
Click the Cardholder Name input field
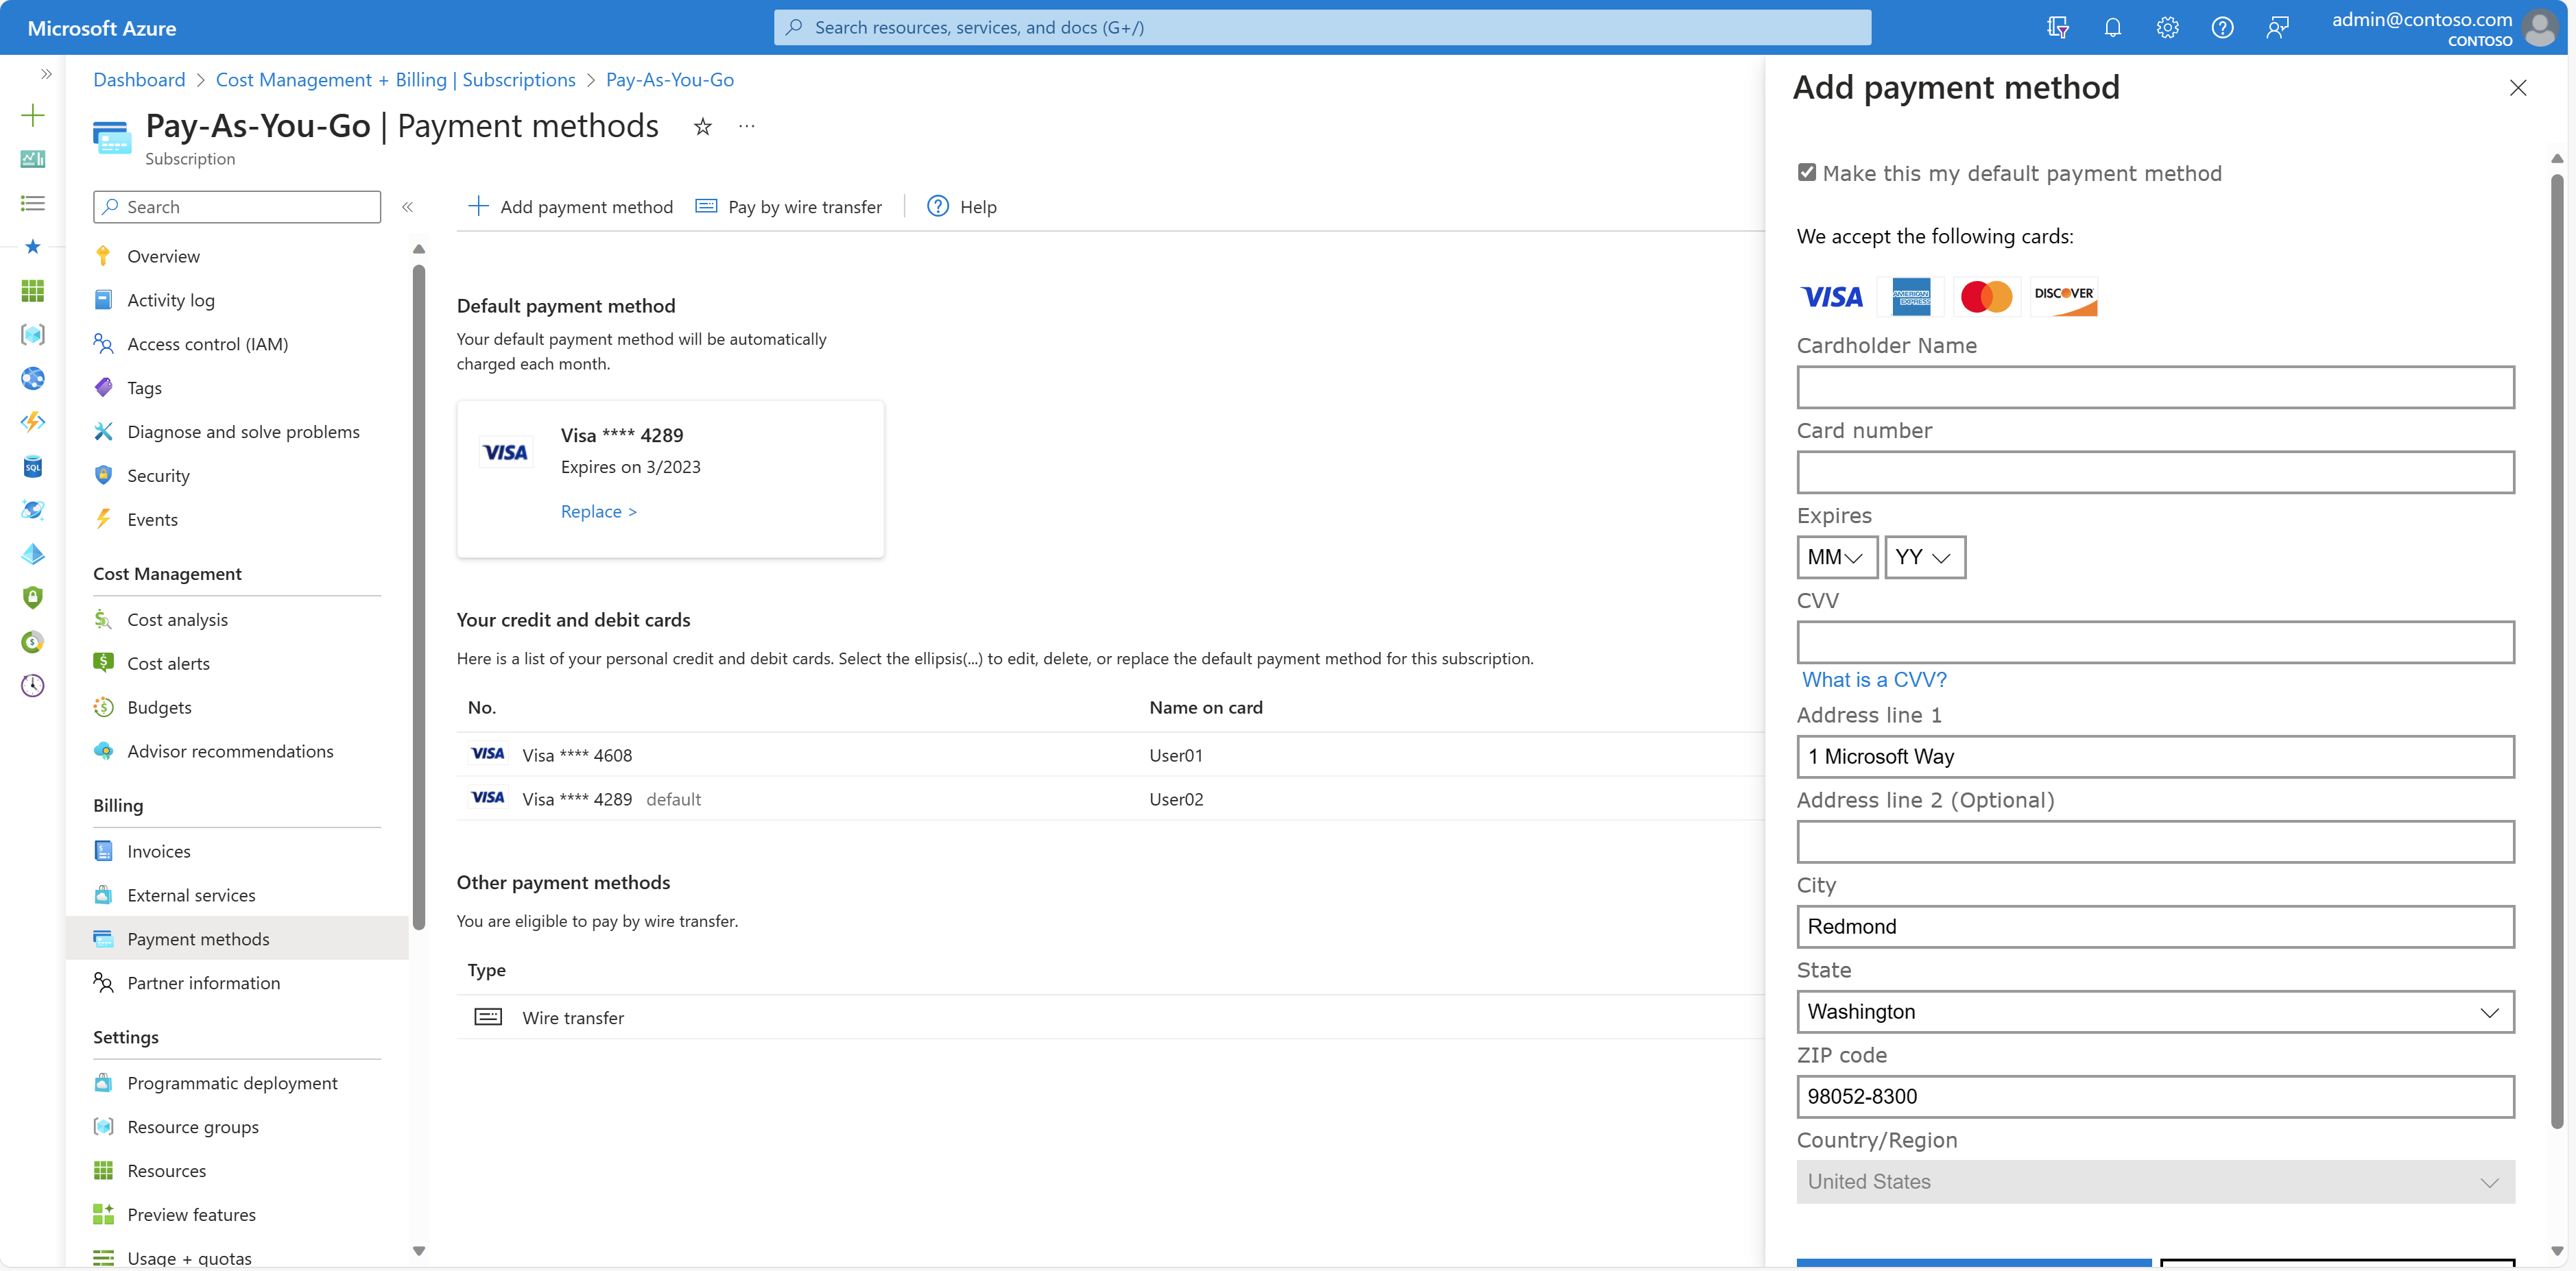(2155, 387)
